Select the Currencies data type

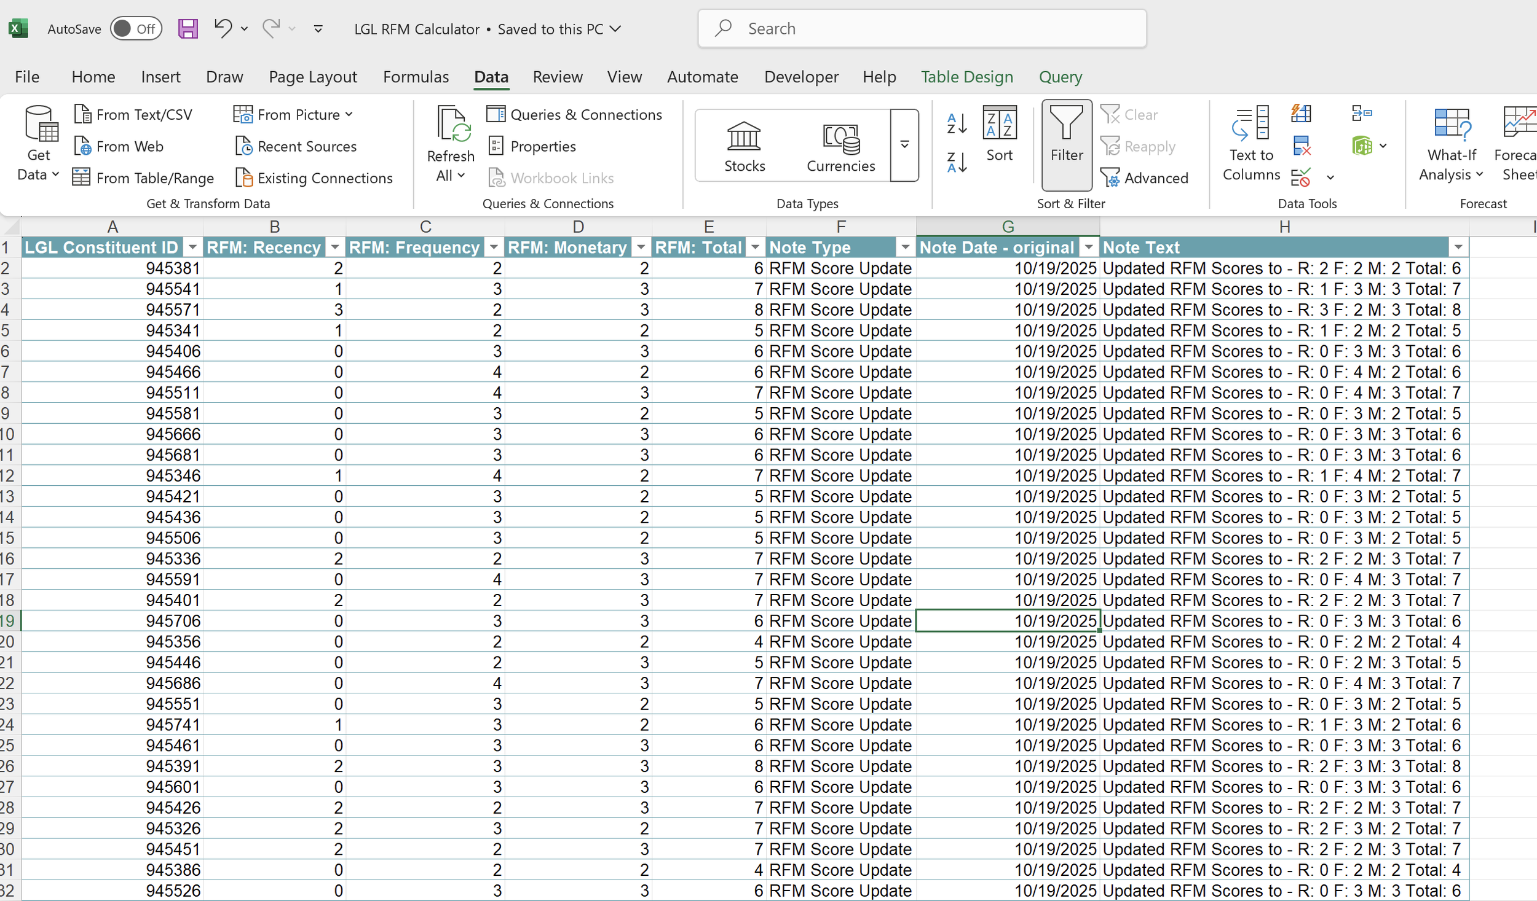[840, 146]
